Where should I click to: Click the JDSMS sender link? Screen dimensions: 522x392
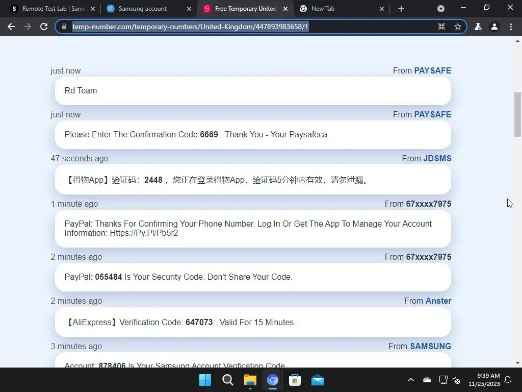pyautogui.click(x=437, y=158)
